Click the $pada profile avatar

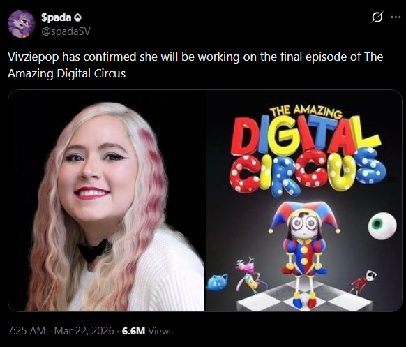coord(21,24)
